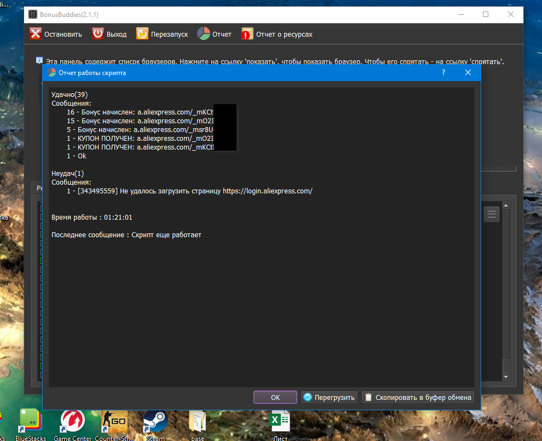The image size is (542, 441).
Task: Click the clipboard icon on copy button
Action: (368, 397)
